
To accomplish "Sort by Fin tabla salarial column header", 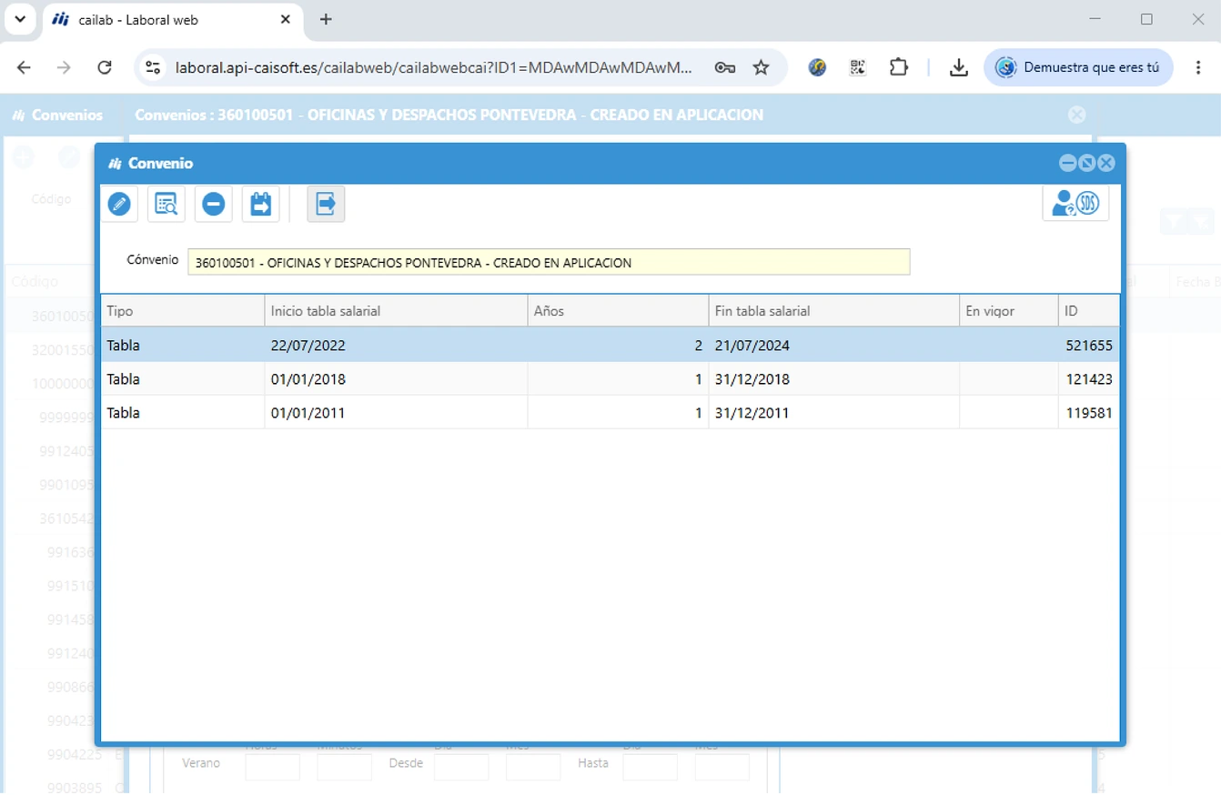I will (834, 311).
